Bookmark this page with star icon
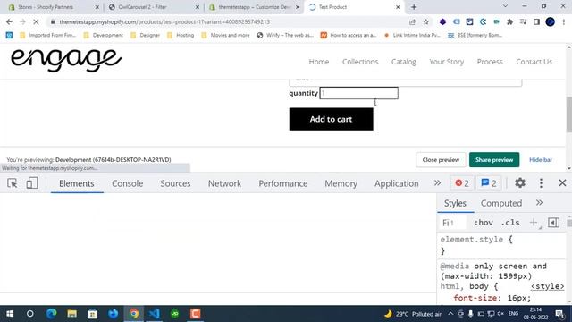572x322 pixels. pos(425,21)
